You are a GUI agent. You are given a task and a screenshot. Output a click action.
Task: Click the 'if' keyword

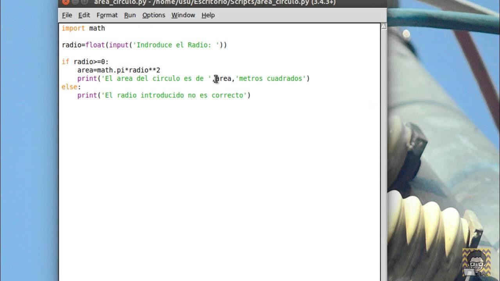(66, 62)
